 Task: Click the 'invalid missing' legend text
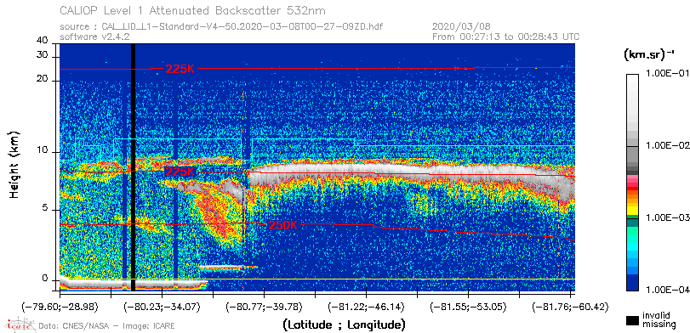coord(659,319)
